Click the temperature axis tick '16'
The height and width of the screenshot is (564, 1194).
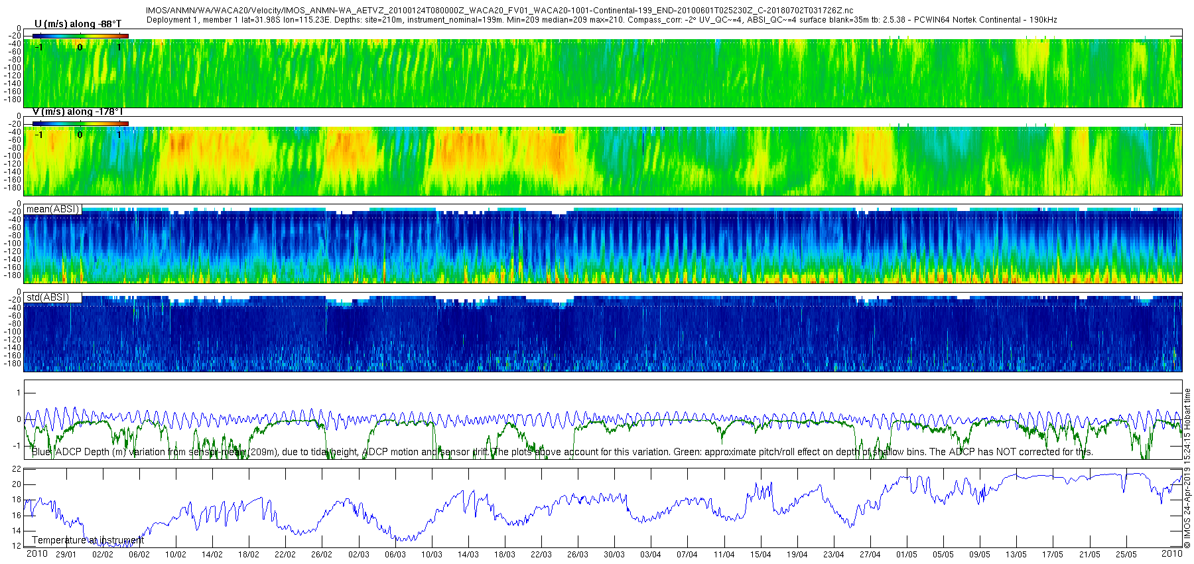pyautogui.click(x=17, y=516)
